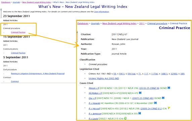Open Crimes Act section 71 link
192x121 pixels.
(140, 74)
